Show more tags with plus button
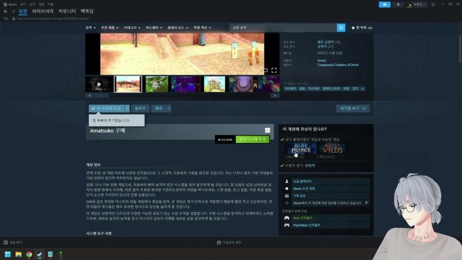Image resolution: width=462 pixels, height=260 pixels. pyautogui.click(x=363, y=89)
